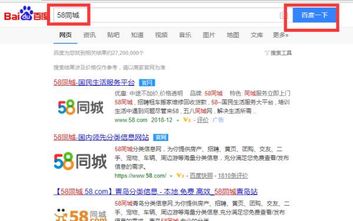353x221 pixels.
Task: Click the Baidu logo
Action: point(25,14)
